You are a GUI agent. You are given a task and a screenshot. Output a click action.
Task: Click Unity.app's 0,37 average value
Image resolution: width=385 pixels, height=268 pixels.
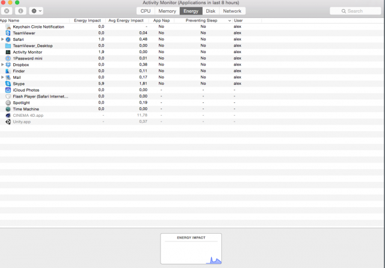[143, 122]
